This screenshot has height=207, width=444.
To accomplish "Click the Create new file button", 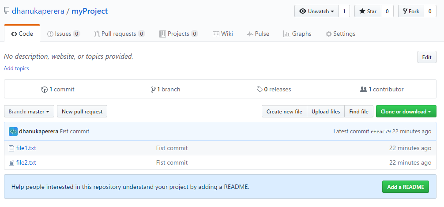I will [284, 112].
